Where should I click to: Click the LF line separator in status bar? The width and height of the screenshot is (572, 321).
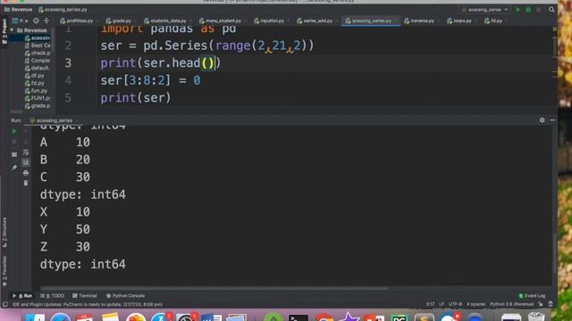tap(442, 304)
